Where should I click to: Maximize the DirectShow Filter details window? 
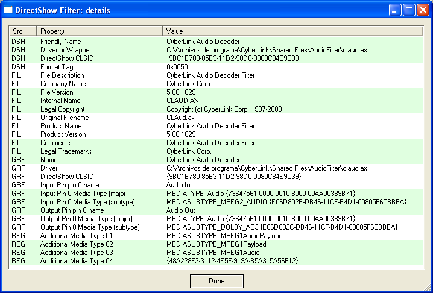tap(409, 10)
